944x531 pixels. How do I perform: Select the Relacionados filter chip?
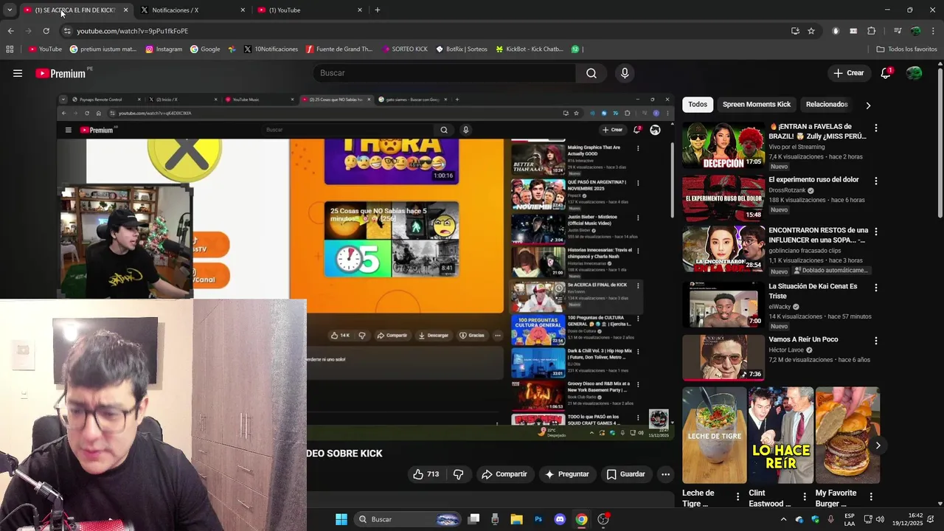(x=827, y=105)
